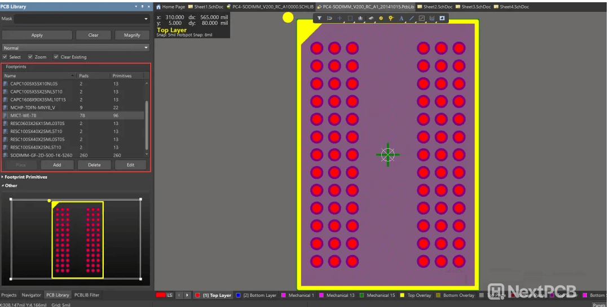Viewport: 609px width, 307px height.
Task: Open the PCBLIB Filter panel tab
Action: pyautogui.click(x=87, y=295)
